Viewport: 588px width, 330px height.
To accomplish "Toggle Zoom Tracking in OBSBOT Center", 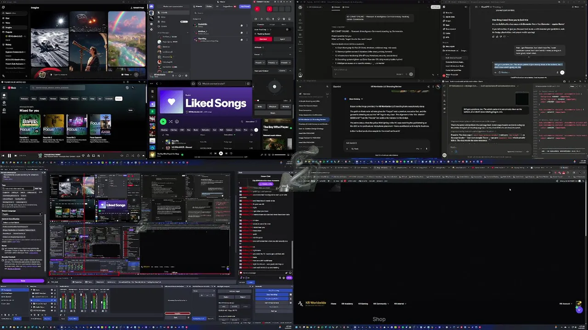I will point(288,29).
